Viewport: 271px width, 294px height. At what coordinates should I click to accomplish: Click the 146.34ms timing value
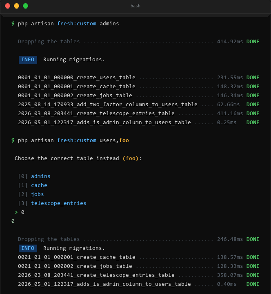[230, 96]
